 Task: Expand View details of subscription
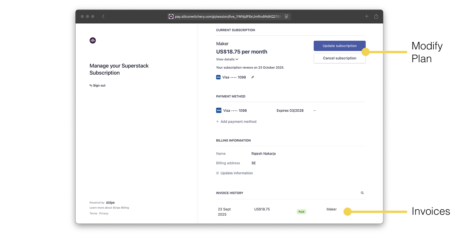point(227,59)
